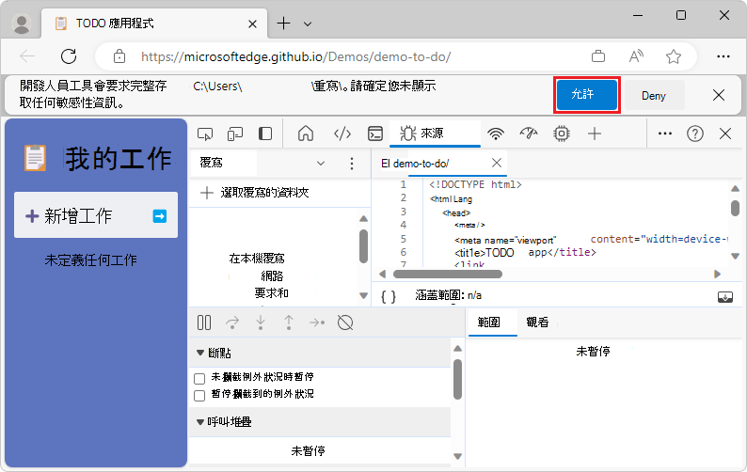The image size is (747, 472).
Task: Click the 新增工作 input field
Action: click(96, 215)
